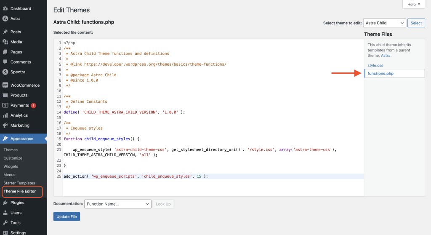This screenshot has height=235, width=431.
Task: Click the Look Up button
Action: (x=163, y=204)
